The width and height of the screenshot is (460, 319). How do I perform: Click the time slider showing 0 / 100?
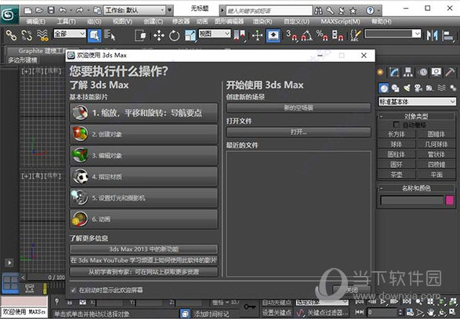[46, 277]
